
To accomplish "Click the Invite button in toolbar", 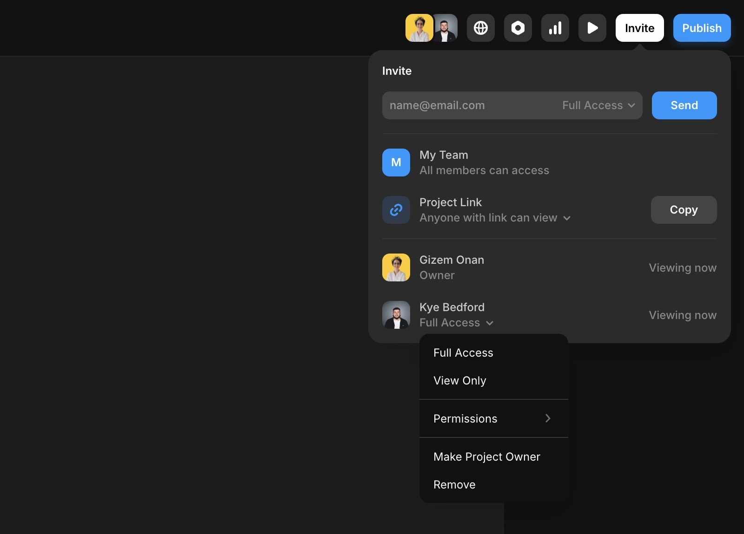I will pyautogui.click(x=640, y=28).
